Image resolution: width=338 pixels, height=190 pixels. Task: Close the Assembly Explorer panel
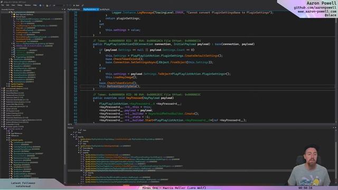point(64,9)
